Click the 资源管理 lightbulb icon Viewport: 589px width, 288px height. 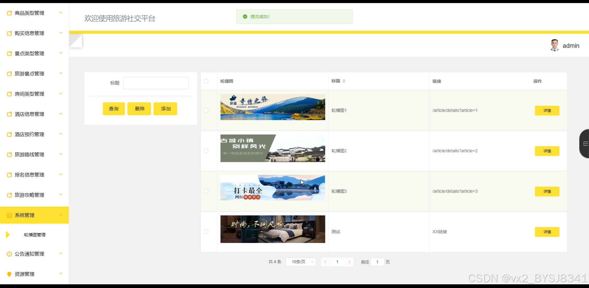click(x=10, y=274)
